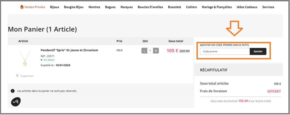The height and width of the screenshot is (115, 290).
Task: Open the Boucles D'oreilles category
Action: pos(150,7)
